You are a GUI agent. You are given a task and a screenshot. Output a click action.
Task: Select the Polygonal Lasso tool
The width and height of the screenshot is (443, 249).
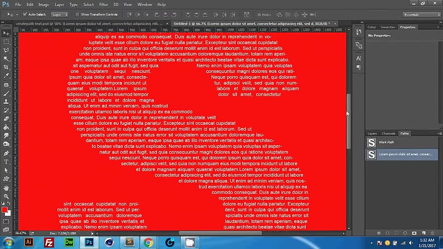click(6, 50)
